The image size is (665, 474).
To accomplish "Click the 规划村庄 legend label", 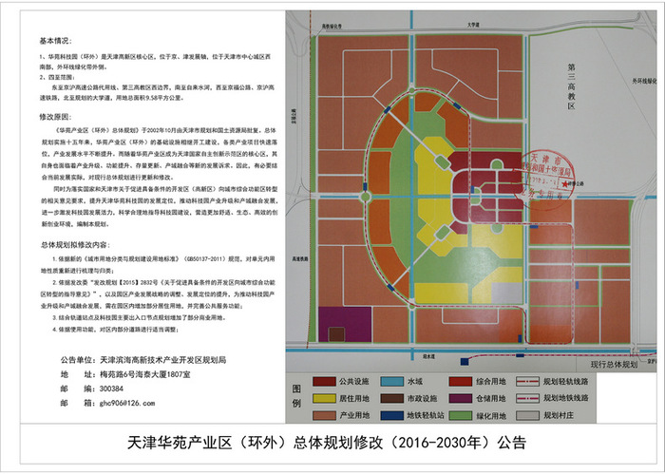I will click(x=559, y=415).
